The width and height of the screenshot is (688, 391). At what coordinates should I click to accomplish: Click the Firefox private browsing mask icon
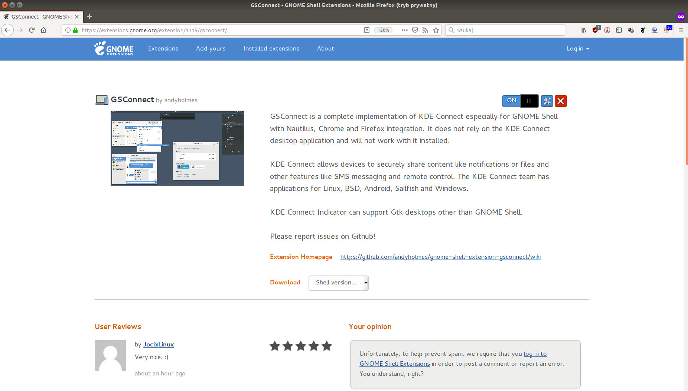[x=681, y=16]
